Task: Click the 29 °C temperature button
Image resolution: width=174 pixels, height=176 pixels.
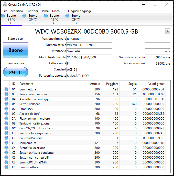Action: point(16,72)
